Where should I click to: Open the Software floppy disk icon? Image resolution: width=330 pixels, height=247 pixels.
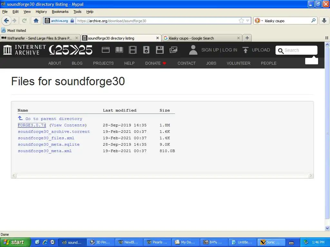pos(160,50)
